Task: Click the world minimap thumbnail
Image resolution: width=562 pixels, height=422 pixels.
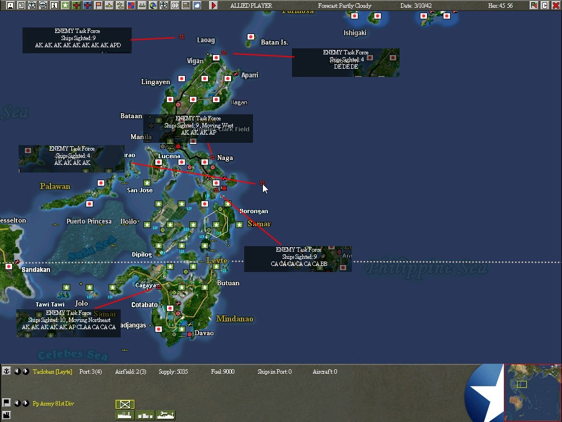Action: (x=532, y=392)
